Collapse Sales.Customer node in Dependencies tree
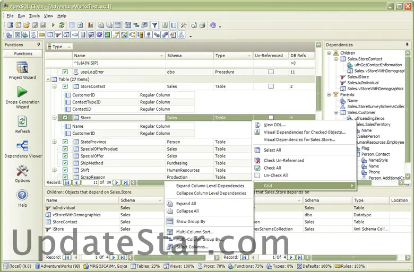Image resolution: width=414 pixels, height=272 pixels. (336, 112)
